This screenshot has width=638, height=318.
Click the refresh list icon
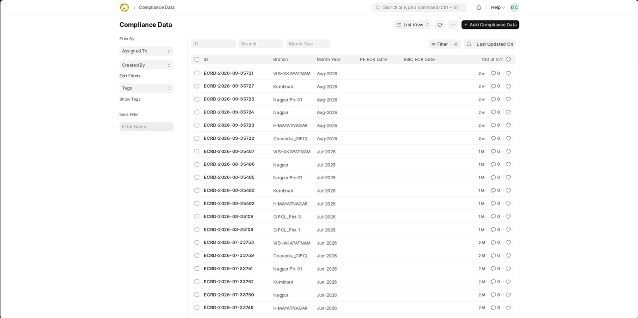pos(440,25)
